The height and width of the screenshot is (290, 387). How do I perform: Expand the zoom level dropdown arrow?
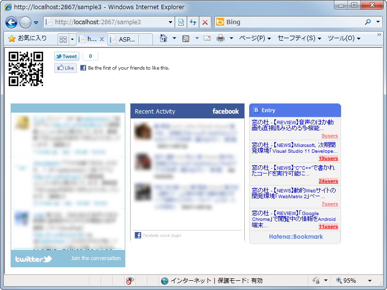(x=370, y=281)
